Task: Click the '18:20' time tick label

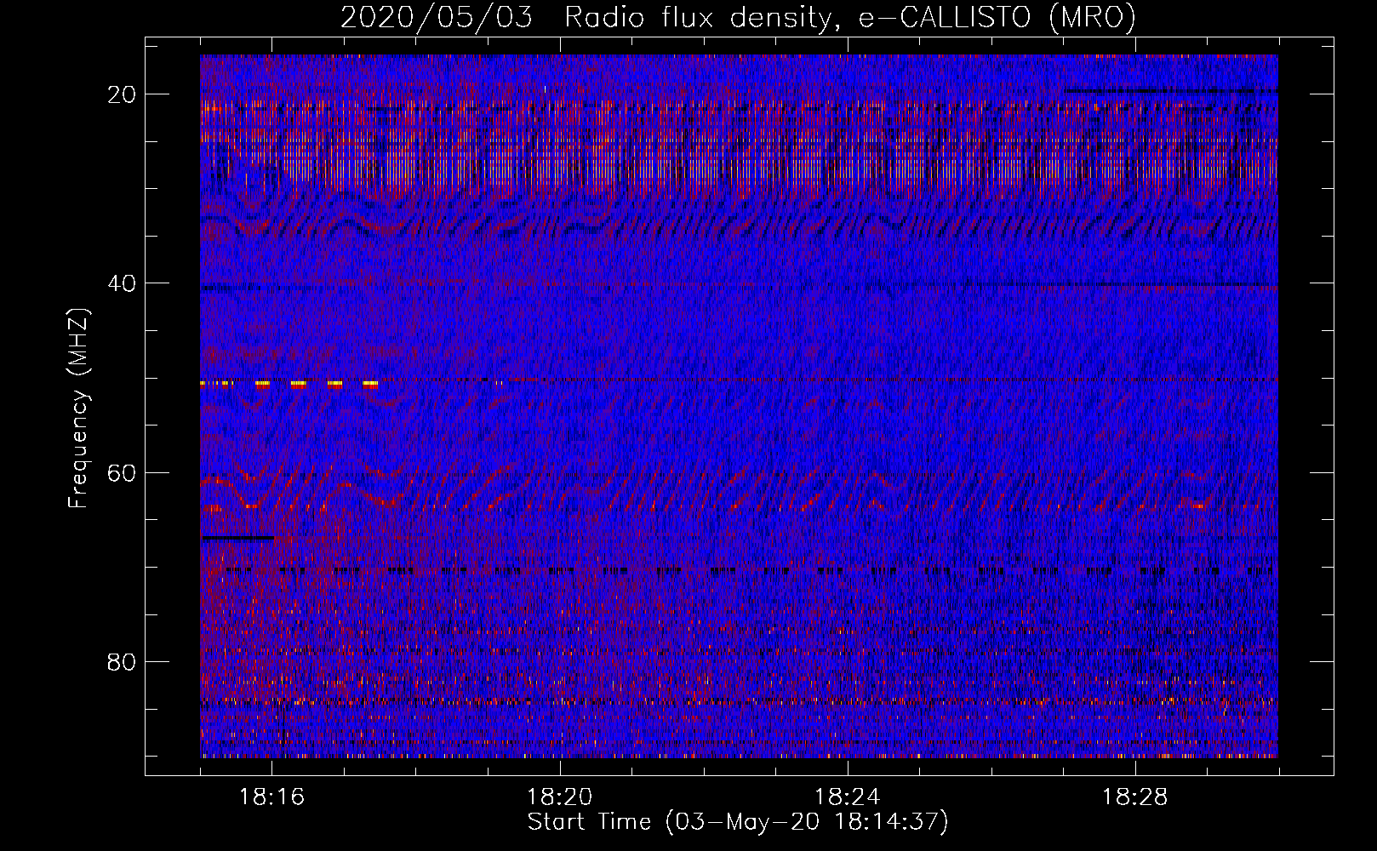Action: click(560, 797)
